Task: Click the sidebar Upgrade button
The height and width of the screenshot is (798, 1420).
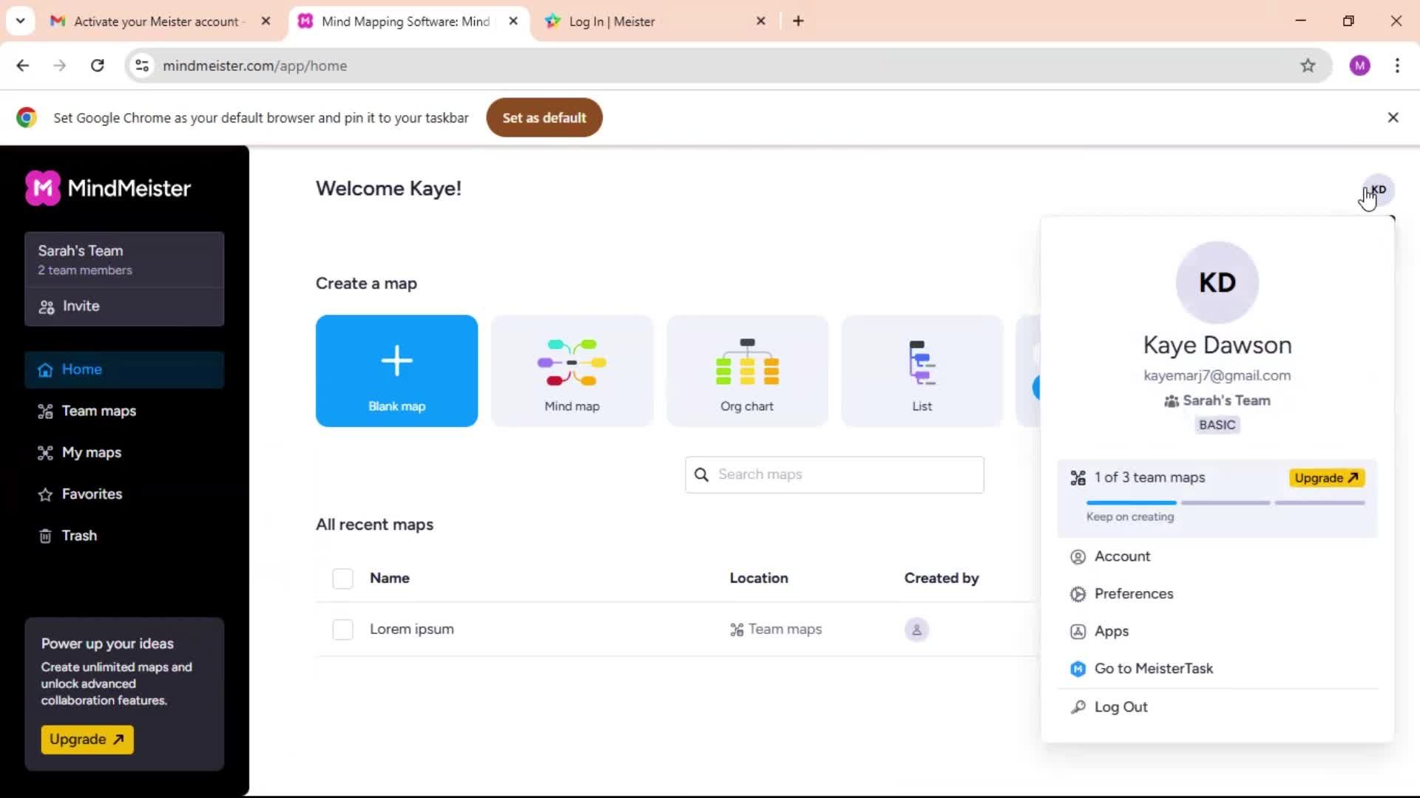Action: pos(87,740)
